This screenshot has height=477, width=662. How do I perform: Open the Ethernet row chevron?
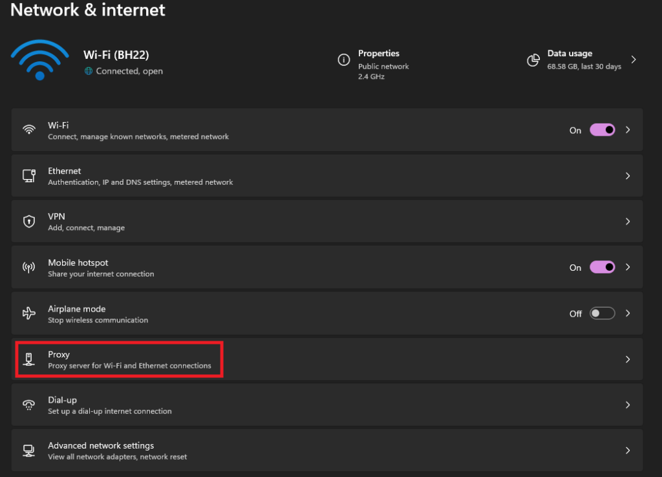tap(628, 176)
